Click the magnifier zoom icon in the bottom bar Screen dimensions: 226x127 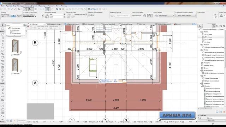tap(37, 122)
